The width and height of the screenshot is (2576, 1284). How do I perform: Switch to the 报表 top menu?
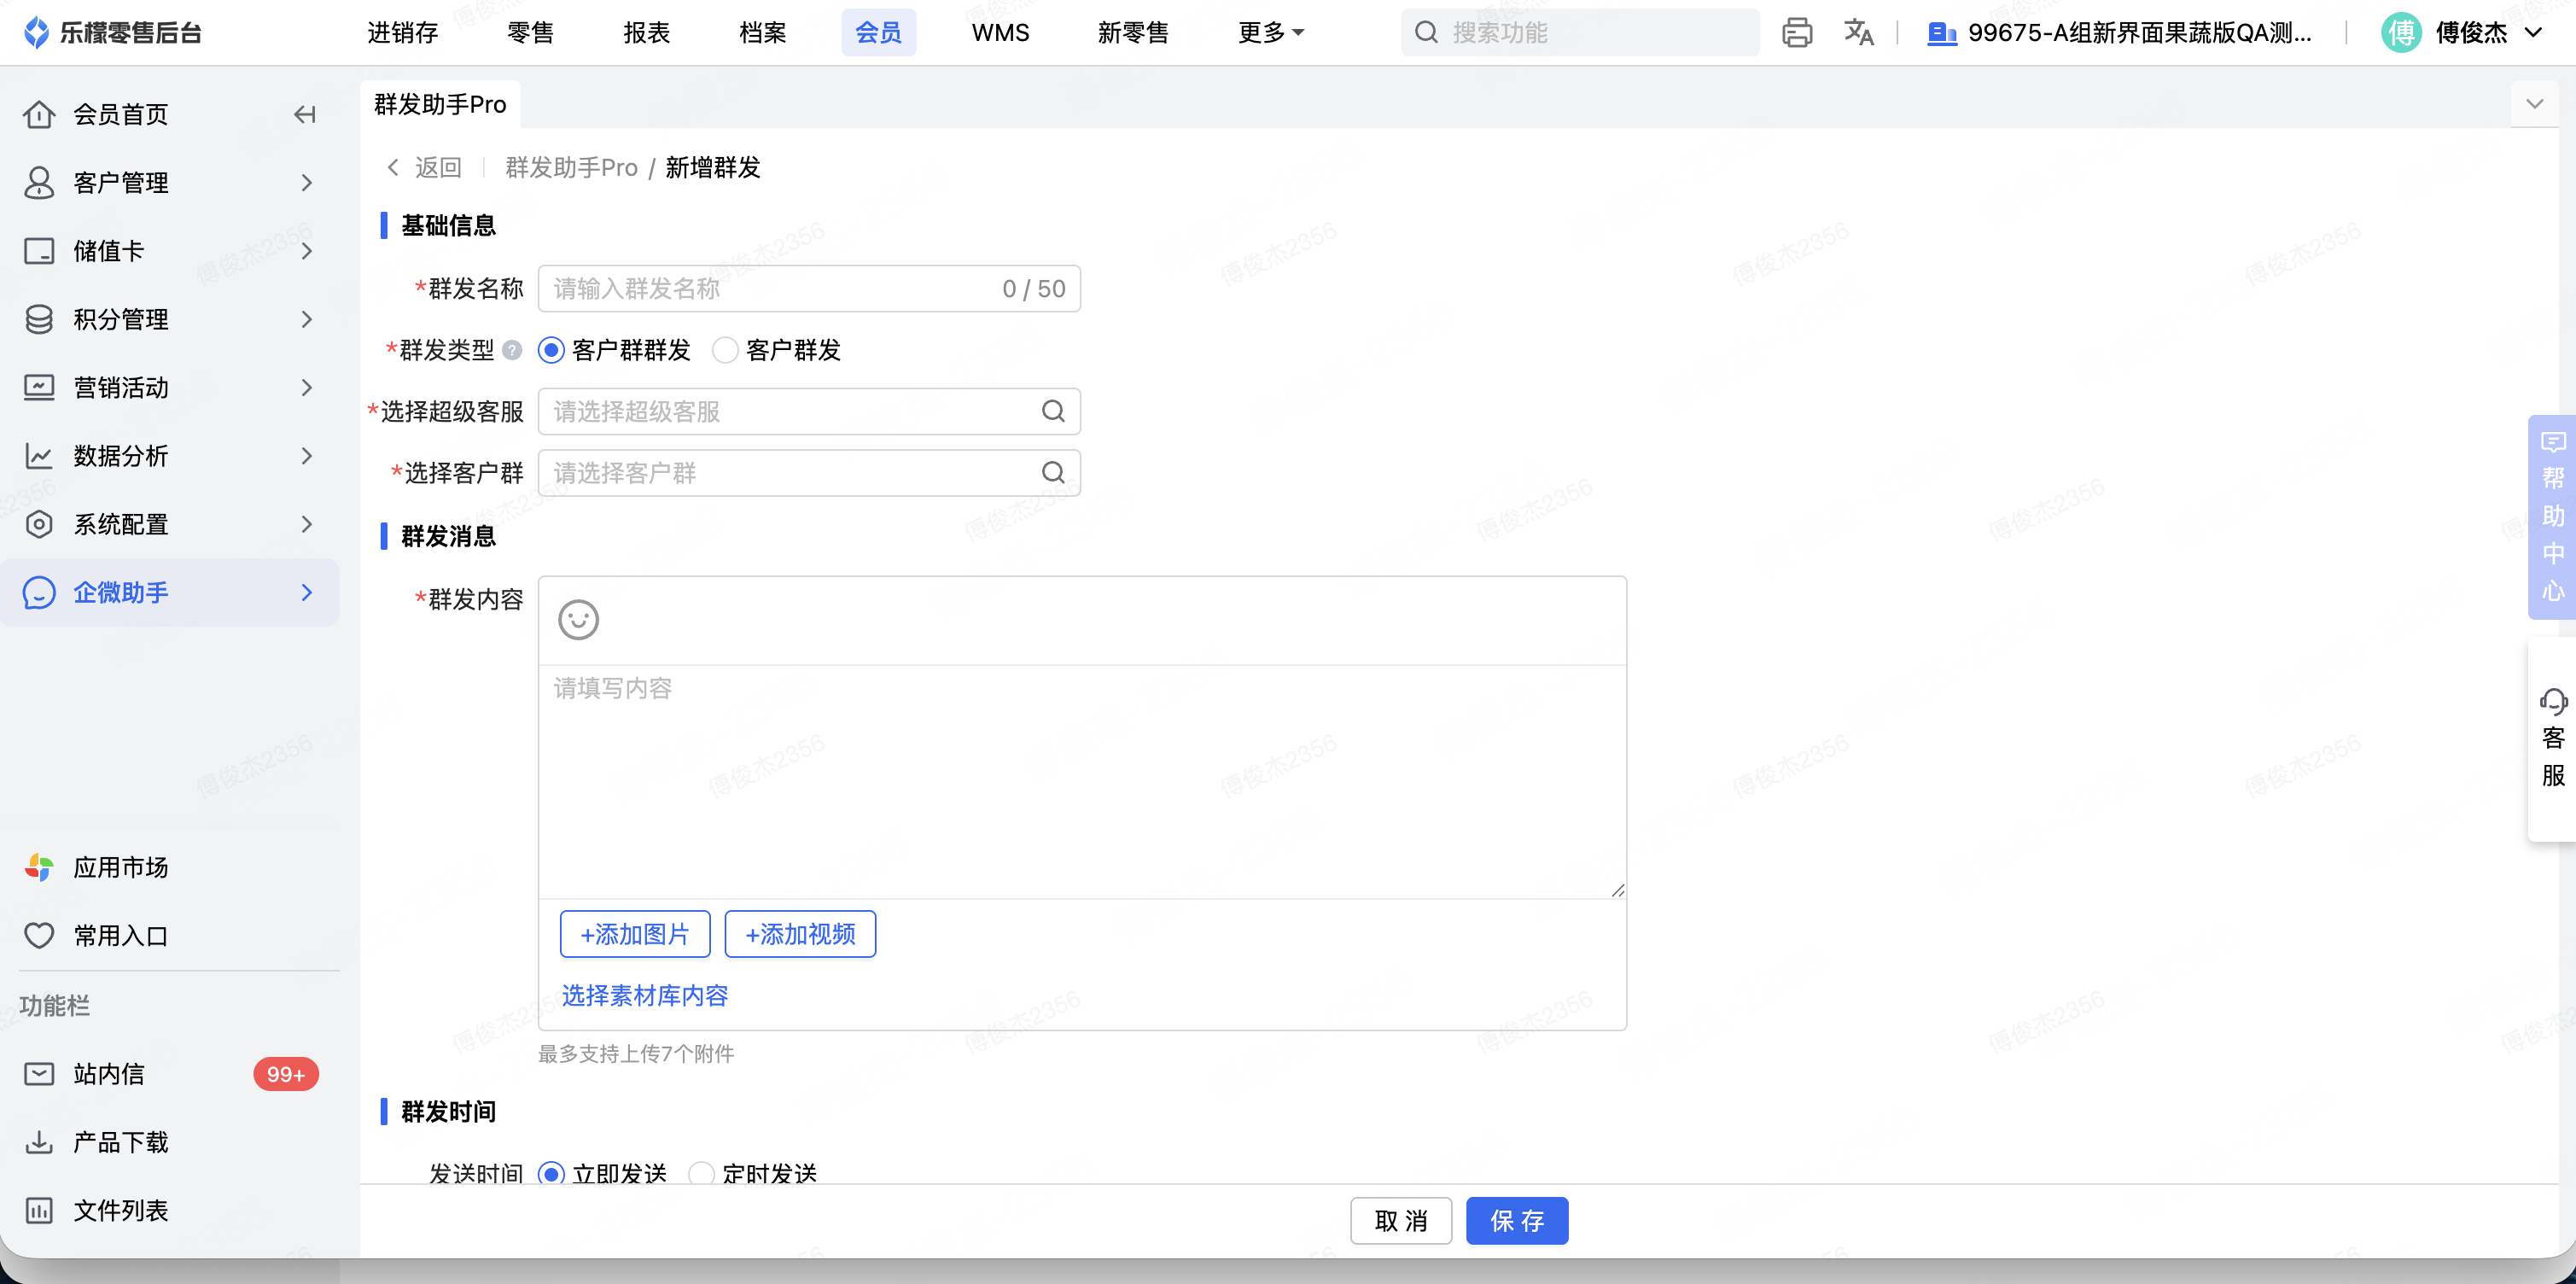(646, 33)
